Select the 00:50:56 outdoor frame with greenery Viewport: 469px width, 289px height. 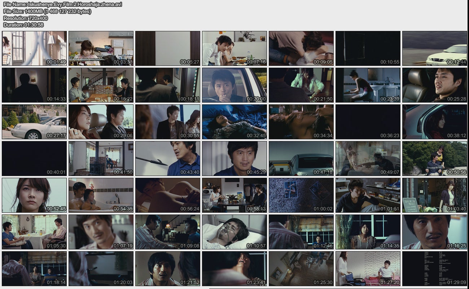(x=434, y=158)
